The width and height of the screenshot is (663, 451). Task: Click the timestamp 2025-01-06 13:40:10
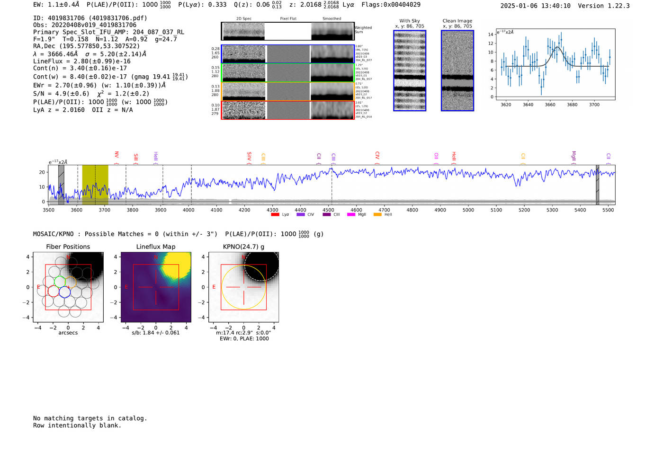click(535, 6)
